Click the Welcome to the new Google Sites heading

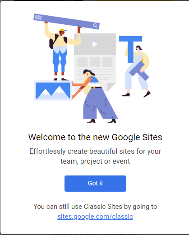coord(95,137)
